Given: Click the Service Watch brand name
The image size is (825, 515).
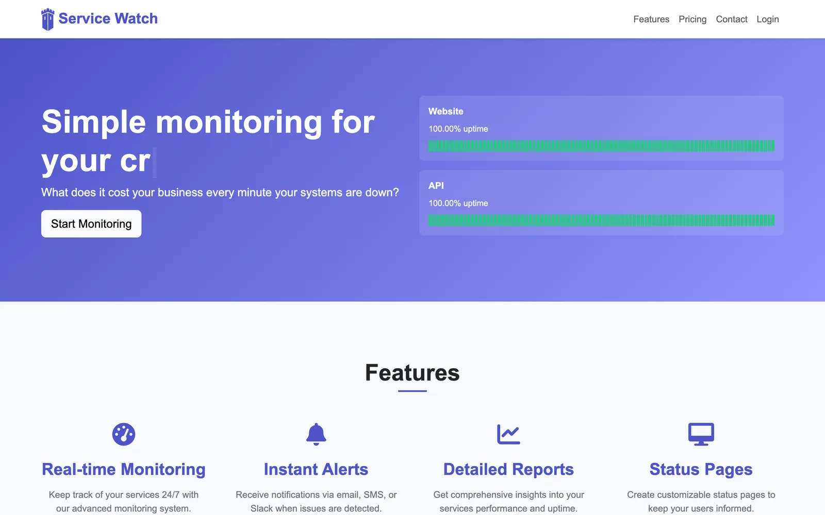Looking at the screenshot, I should coord(108,19).
